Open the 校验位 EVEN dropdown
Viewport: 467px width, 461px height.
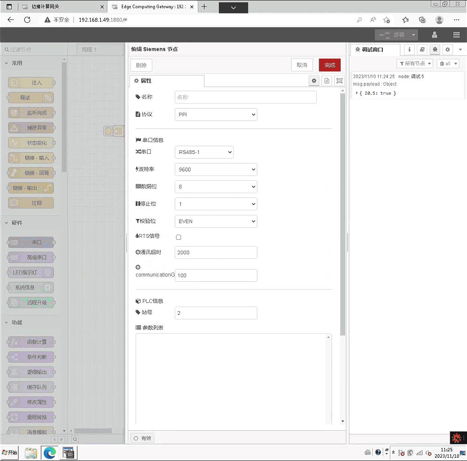pyautogui.click(x=216, y=221)
